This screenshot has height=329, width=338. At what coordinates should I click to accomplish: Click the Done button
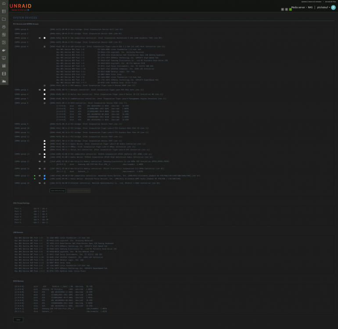tap(18, 320)
